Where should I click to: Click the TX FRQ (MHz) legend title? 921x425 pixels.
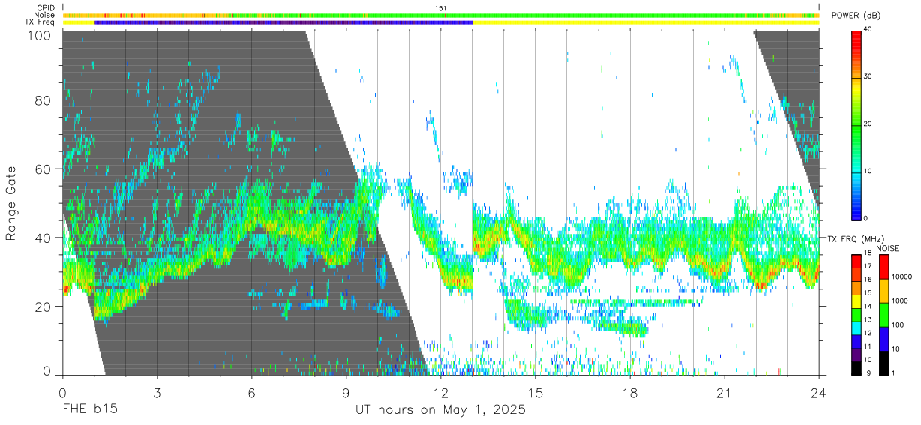(856, 238)
